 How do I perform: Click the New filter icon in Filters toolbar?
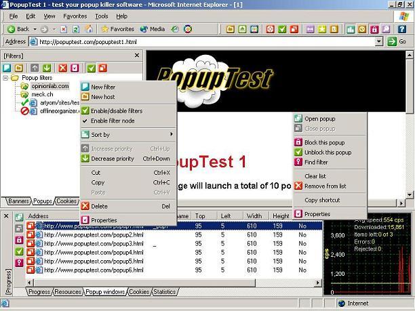tap(7, 68)
